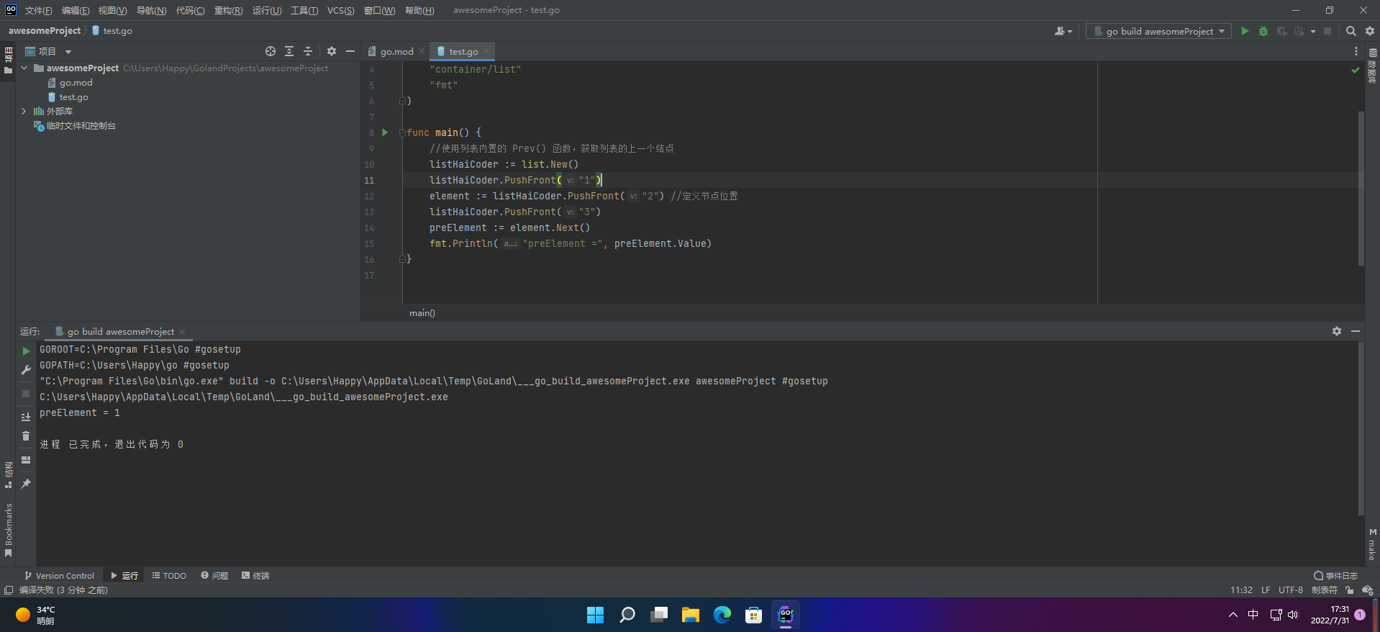This screenshot has height=632, width=1380.
Task: Start debugging with the bug icon
Action: 1263,31
